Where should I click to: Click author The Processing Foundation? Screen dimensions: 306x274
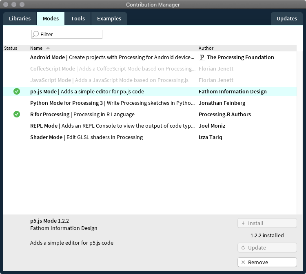(240, 57)
